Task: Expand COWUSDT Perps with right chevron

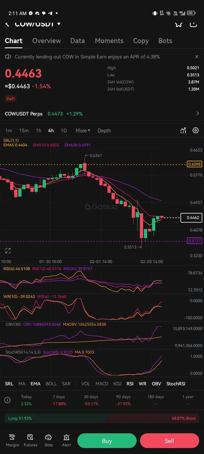Action: click(197, 113)
